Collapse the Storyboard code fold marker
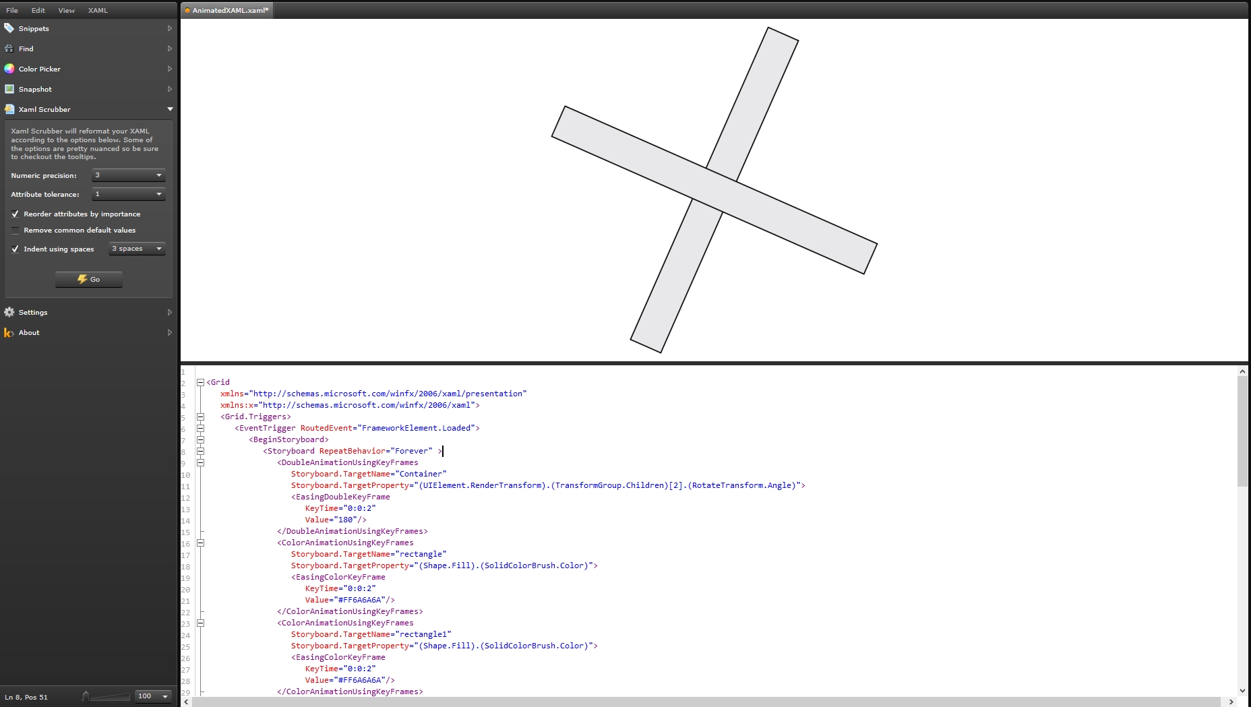1251x707 pixels. [201, 451]
